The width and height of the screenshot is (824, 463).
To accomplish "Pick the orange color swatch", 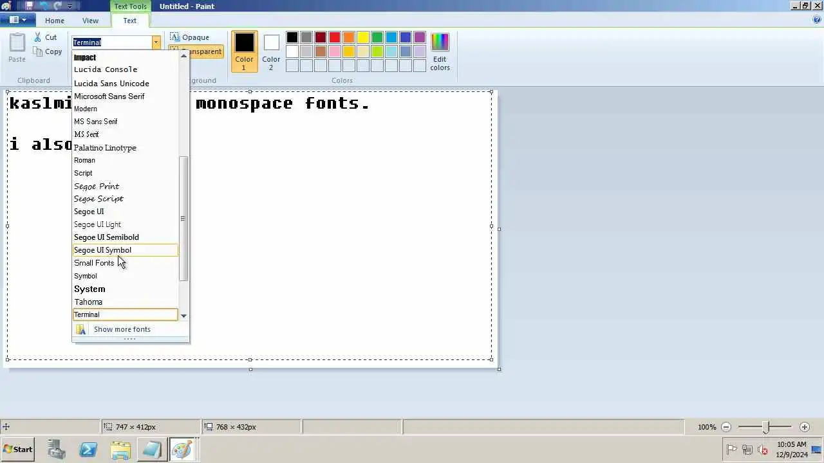I will coord(349,37).
